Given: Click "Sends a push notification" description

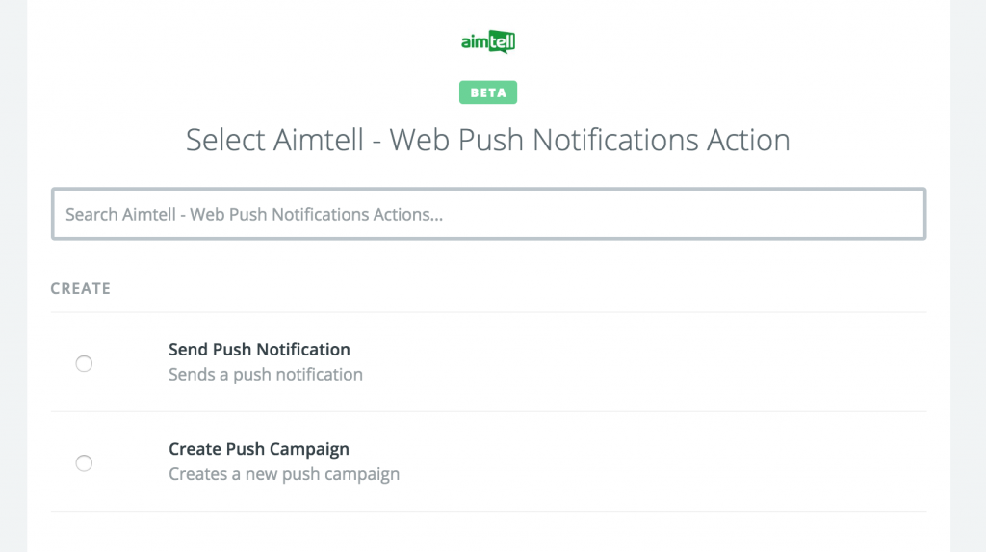Looking at the screenshot, I should pos(266,375).
